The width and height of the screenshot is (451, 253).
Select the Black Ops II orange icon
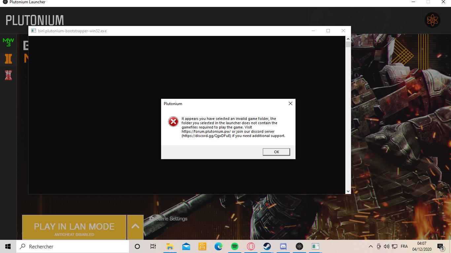click(8, 59)
